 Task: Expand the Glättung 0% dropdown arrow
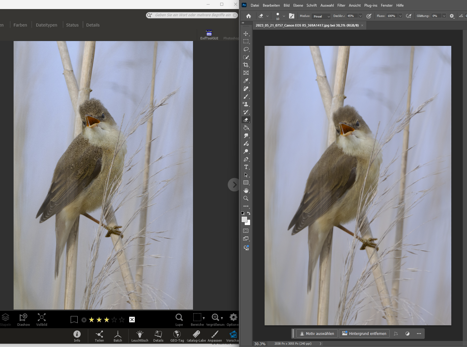(444, 16)
